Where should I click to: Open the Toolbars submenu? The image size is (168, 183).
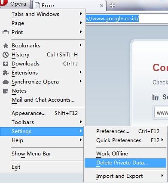point(43,122)
